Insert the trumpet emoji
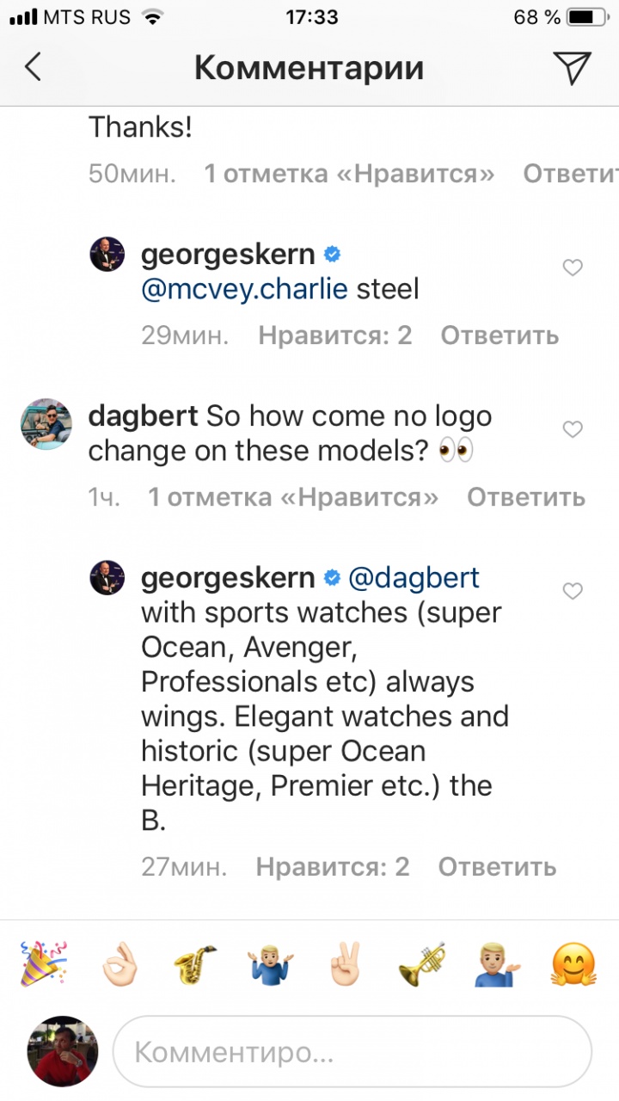Image resolution: width=619 pixels, height=1101 pixels. tap(422, 963)
